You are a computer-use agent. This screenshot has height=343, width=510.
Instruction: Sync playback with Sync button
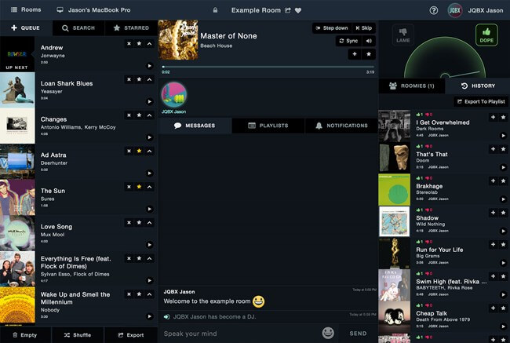coord(348,41)
